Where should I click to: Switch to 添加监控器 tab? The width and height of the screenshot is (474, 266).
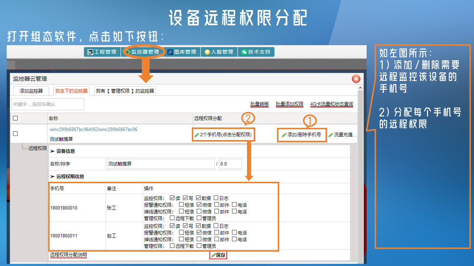tap(31, 91)
